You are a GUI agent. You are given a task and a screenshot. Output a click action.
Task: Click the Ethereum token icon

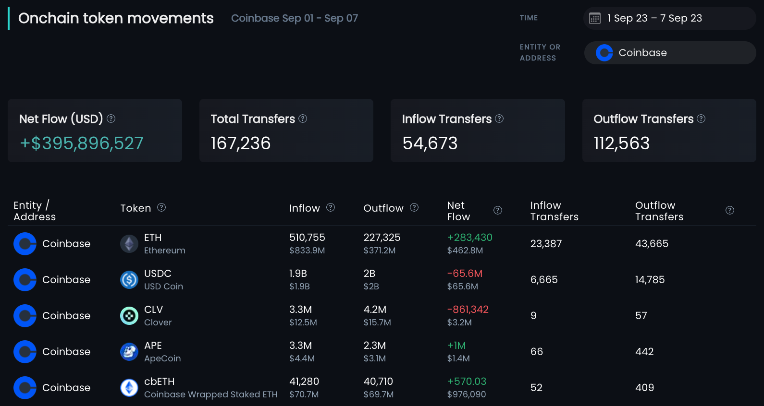click(129, 244)
